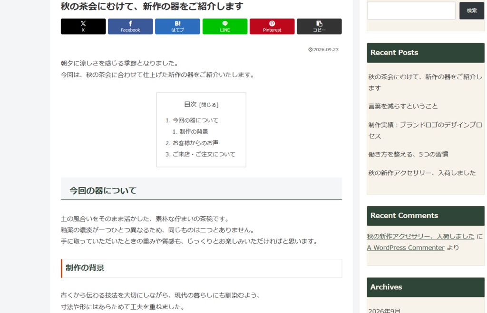Image resolution: width=487 pixels, height=313 pixels.
Task: Click the Archives widget title
Action: (386, 287)
